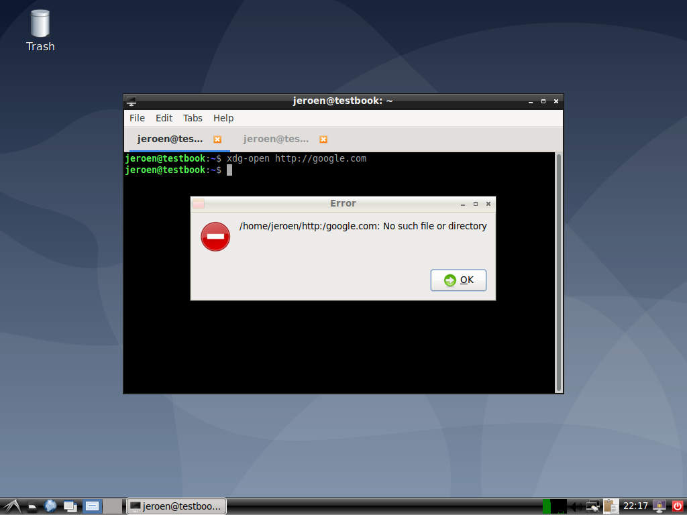Viewport: 687px width, 515px height.
Task: Maximize the Error dialog
Action: [476, 204]
